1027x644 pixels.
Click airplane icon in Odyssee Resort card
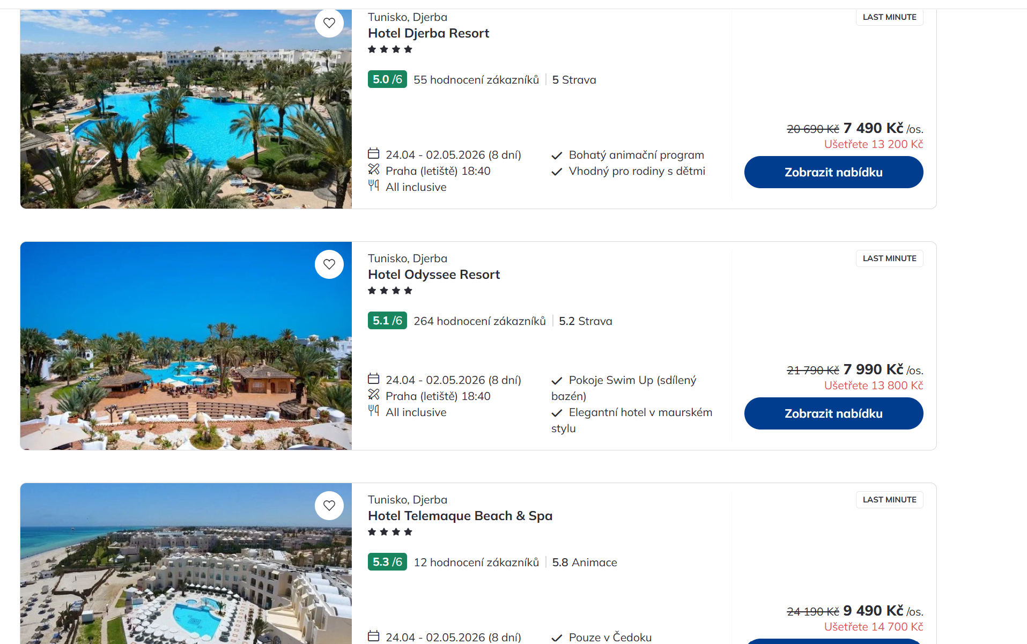(x=373, y=395)
